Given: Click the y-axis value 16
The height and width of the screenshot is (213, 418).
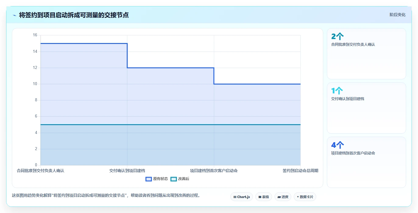Looking at the screenshot, I should click(35, 35).
